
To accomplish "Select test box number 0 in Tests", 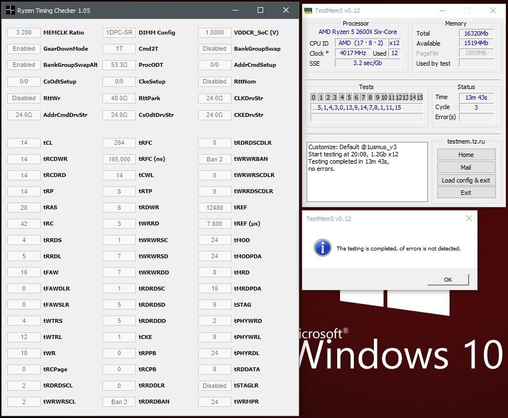I will tap(313, 97).
